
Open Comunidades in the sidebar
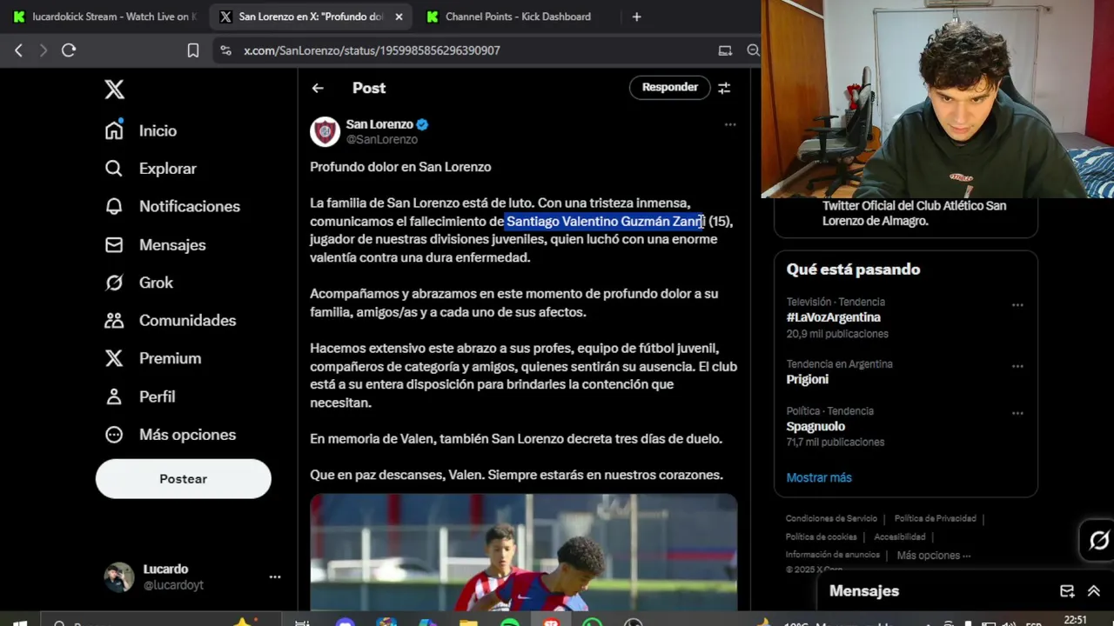point(171,320)
